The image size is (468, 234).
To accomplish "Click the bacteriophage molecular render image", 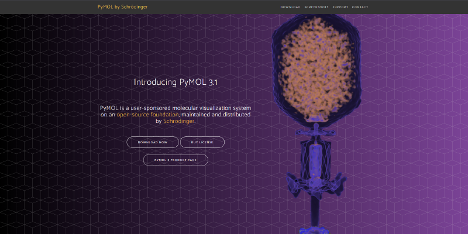I will click(x=316, y=124).
